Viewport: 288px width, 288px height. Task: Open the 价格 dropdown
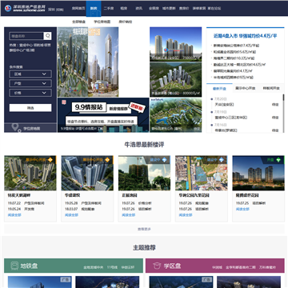tap(30, 93)
